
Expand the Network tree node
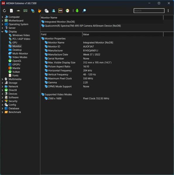pos(2,87)
